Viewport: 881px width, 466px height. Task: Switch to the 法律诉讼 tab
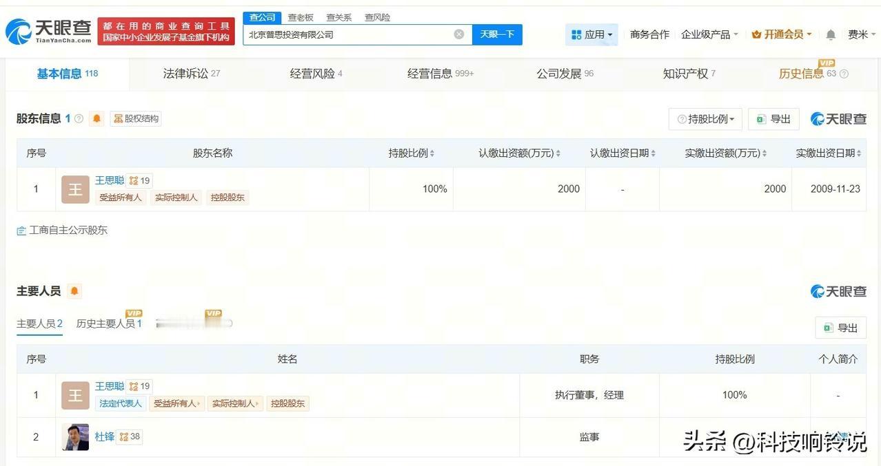pyautogui.click(x=192, y=74)
